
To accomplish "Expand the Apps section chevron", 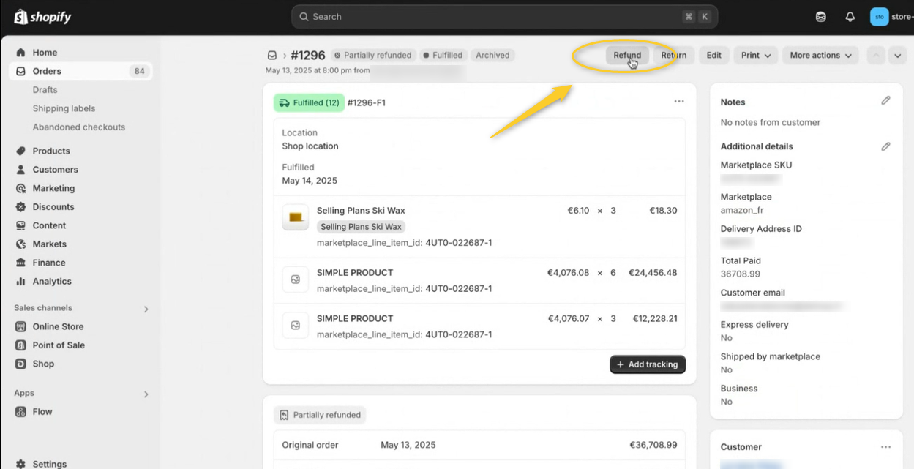I will click(x=146, y=394).
